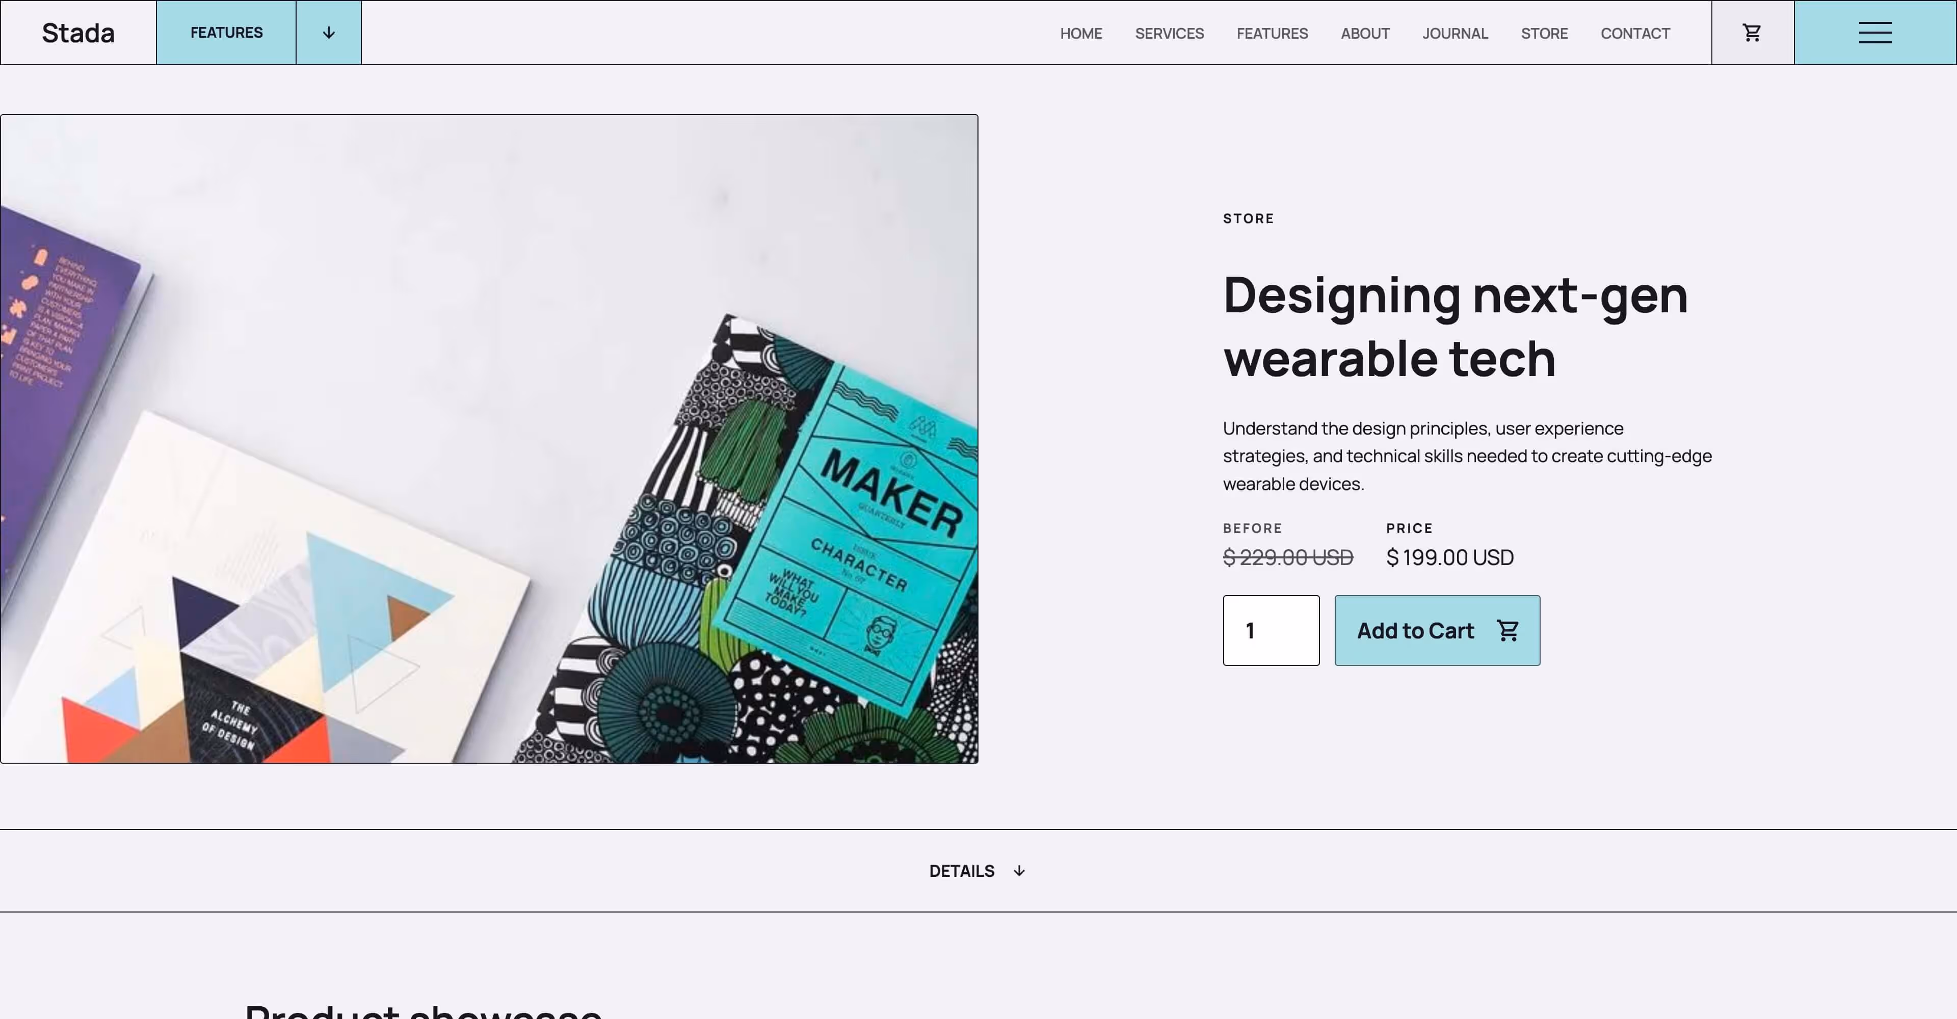Screen dimensions: 1957x1019
Task: Open the JOURNAL nav link
Action: [x=1455, y=34]
